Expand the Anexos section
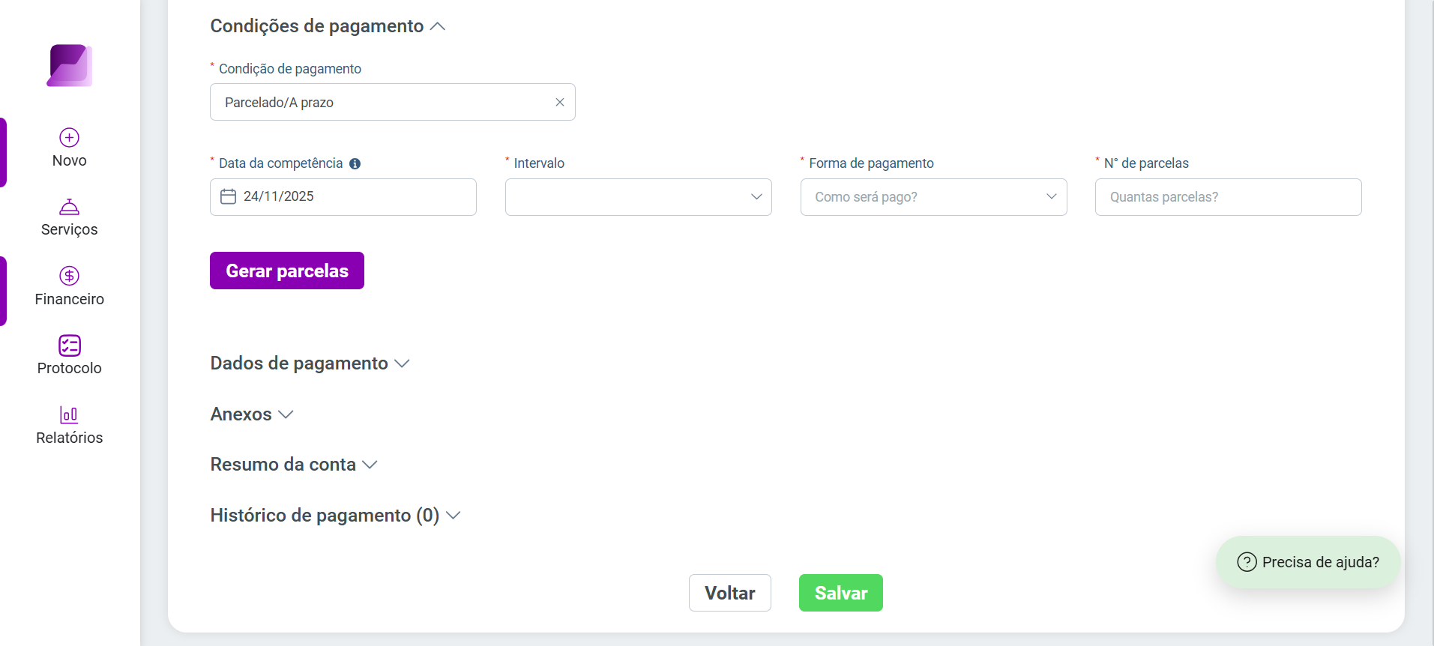Image resolution: width=1434 pixels, height=646 pixels. click(252, 414)
